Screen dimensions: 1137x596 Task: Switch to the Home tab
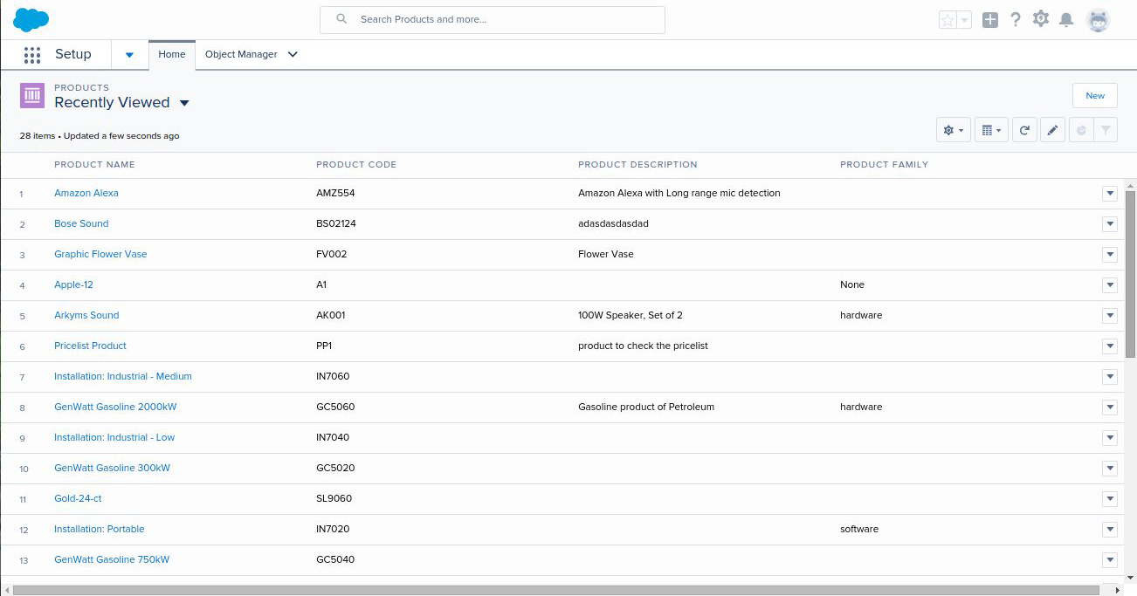click(172, 54)
